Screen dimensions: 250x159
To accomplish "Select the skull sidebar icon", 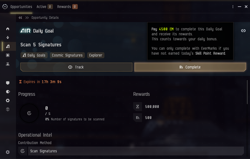I will pos(8,109).
